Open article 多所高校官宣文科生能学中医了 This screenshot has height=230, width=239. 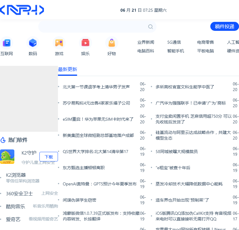pos(185,87)
